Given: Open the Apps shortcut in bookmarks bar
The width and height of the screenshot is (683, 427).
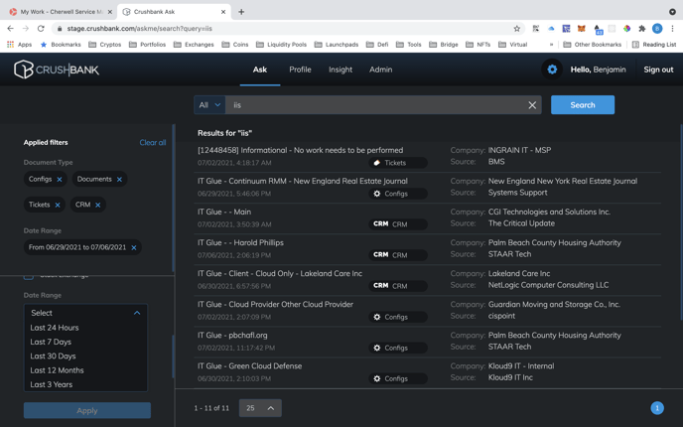Looking at the screenshot, I should [19, 45].
